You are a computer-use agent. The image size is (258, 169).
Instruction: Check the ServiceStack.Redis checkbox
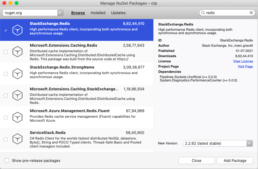pos(6,139)
